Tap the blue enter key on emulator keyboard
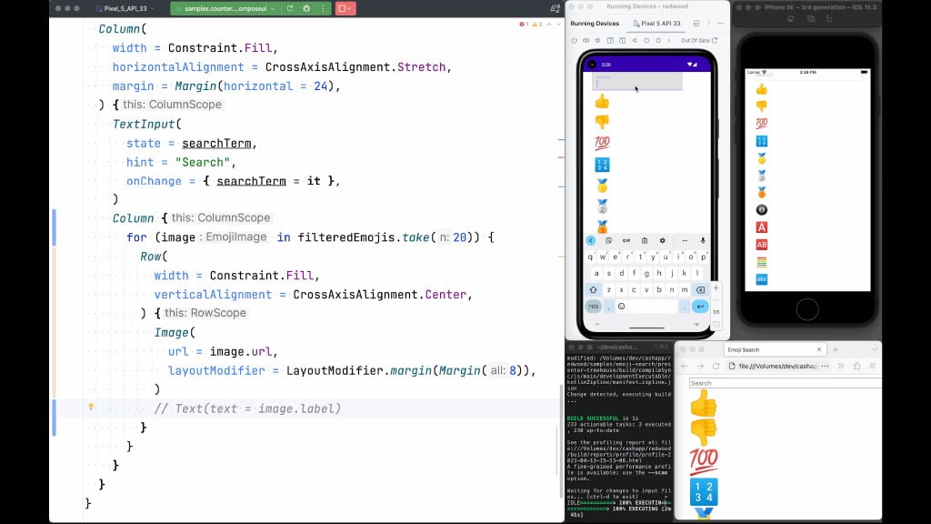Viewport: 931px width, 524px height. point(701,307)
